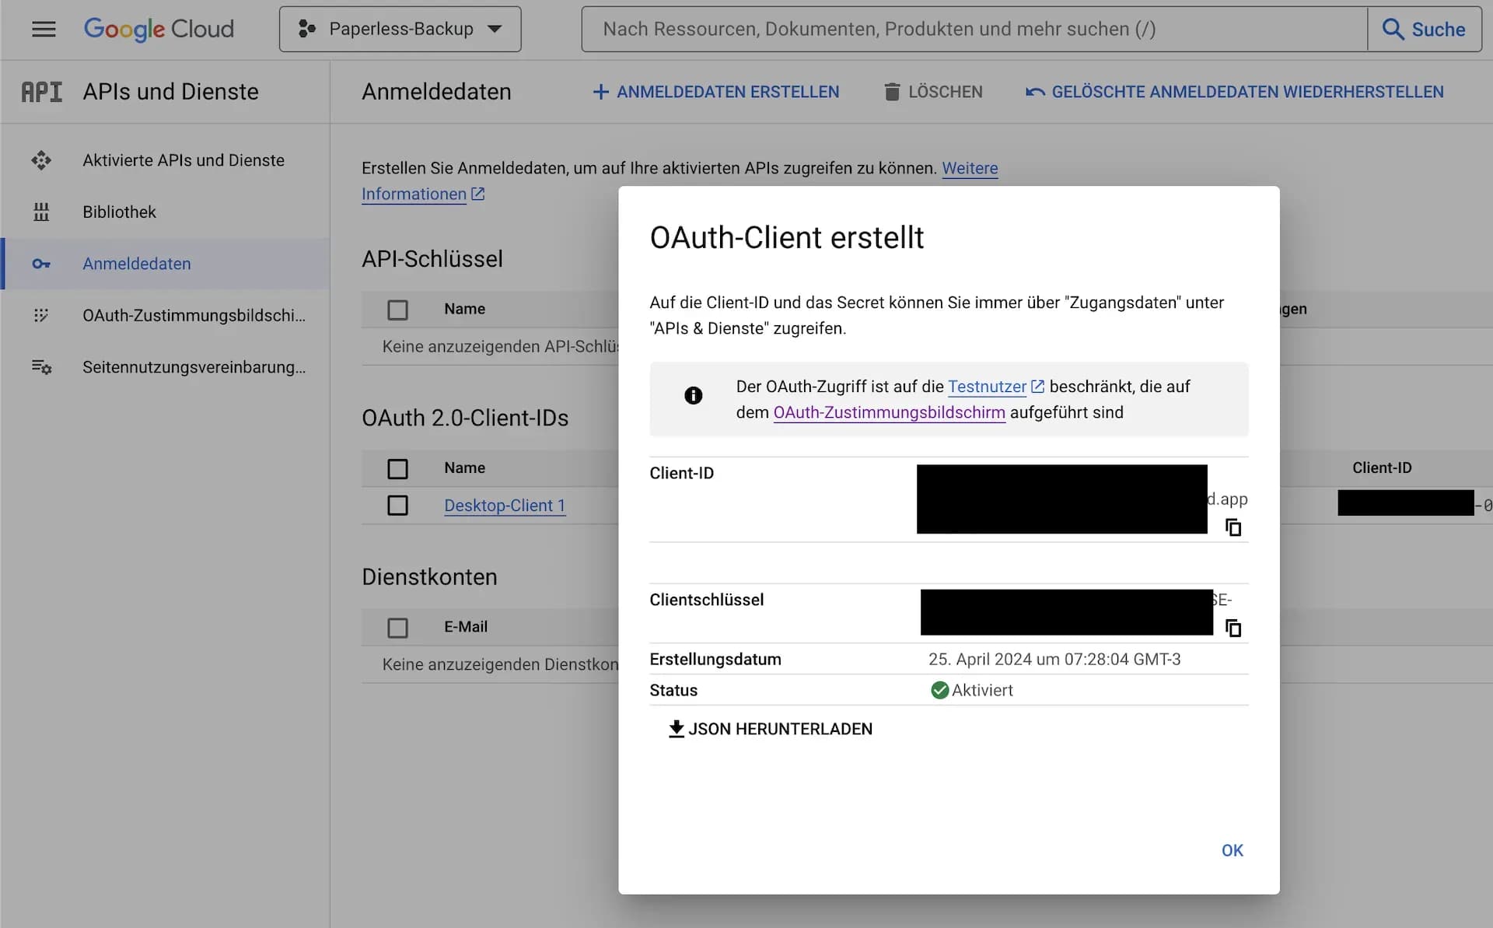The height and width of the screenshot is (928, 1493).
Task: Open Seitennutzungsvereinbarungen sidebar entry
Action: (166, 367)
